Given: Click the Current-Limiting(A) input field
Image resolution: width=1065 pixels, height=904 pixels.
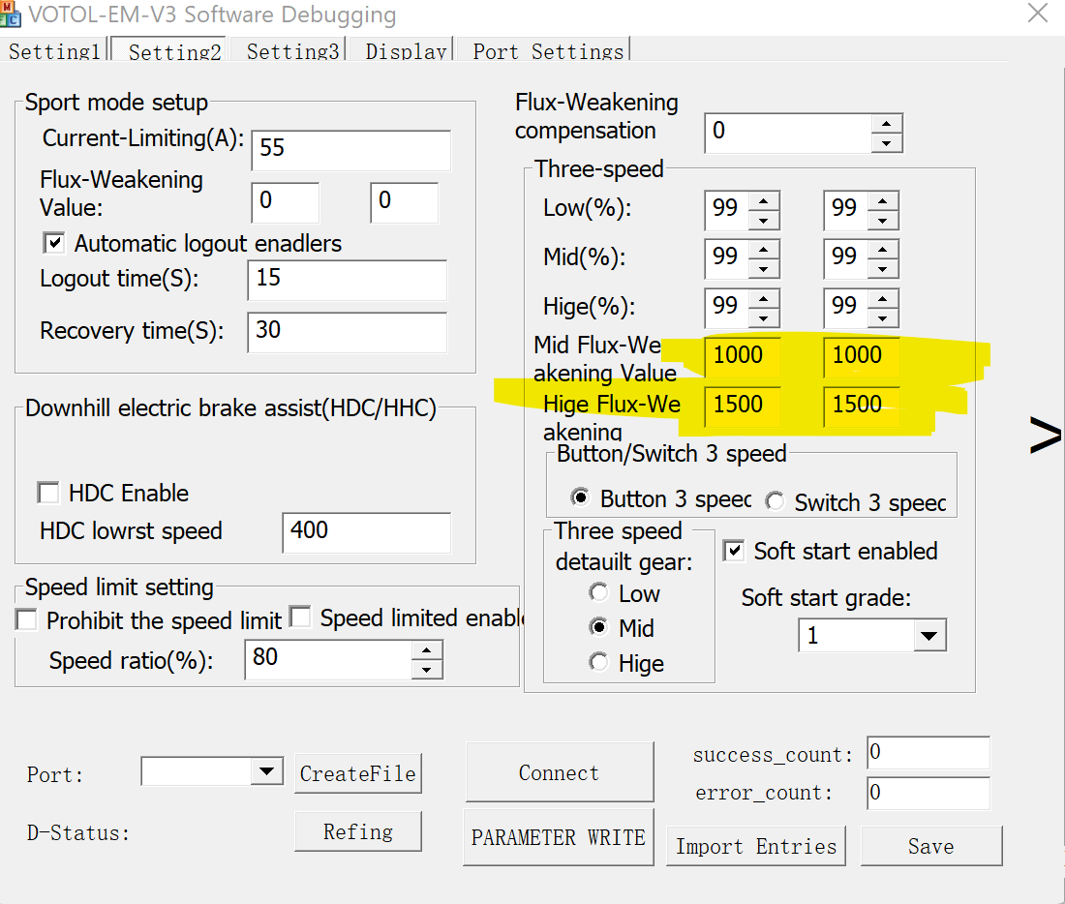Looking at the screenshot, I should pos(350,149).
